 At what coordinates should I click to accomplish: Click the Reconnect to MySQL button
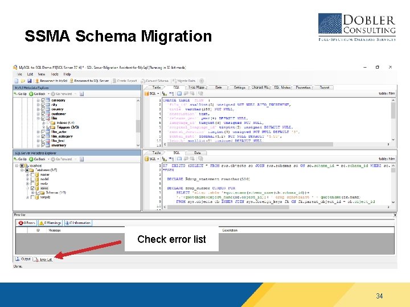[51, 81]
